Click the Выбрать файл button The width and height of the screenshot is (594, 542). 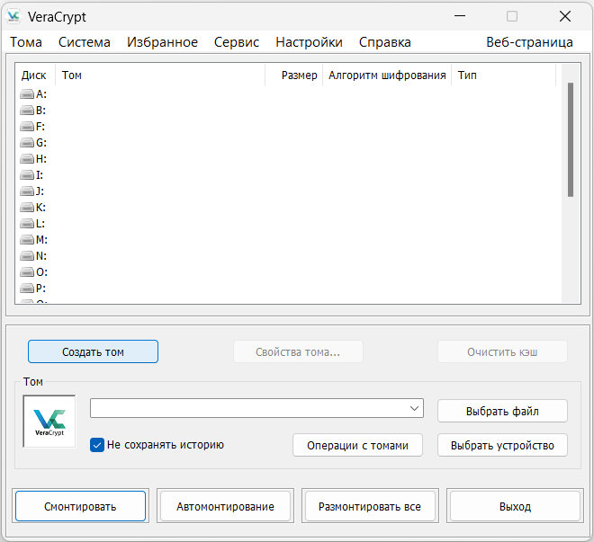(502, 411)
